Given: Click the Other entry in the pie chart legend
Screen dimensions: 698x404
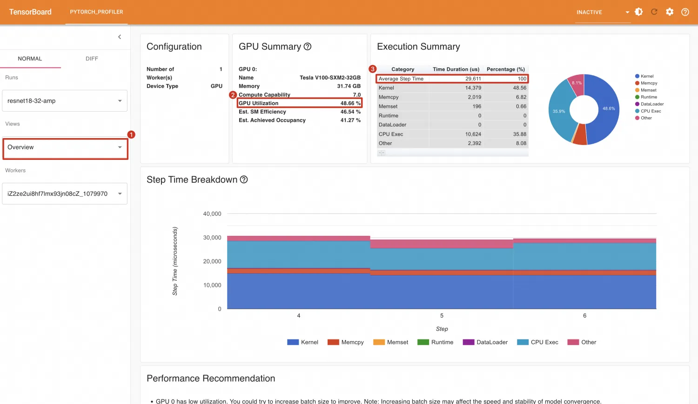Looking at the screenshot, I should pos(644,118).
